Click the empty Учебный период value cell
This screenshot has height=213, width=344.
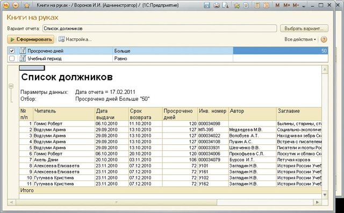click(281, 58)
